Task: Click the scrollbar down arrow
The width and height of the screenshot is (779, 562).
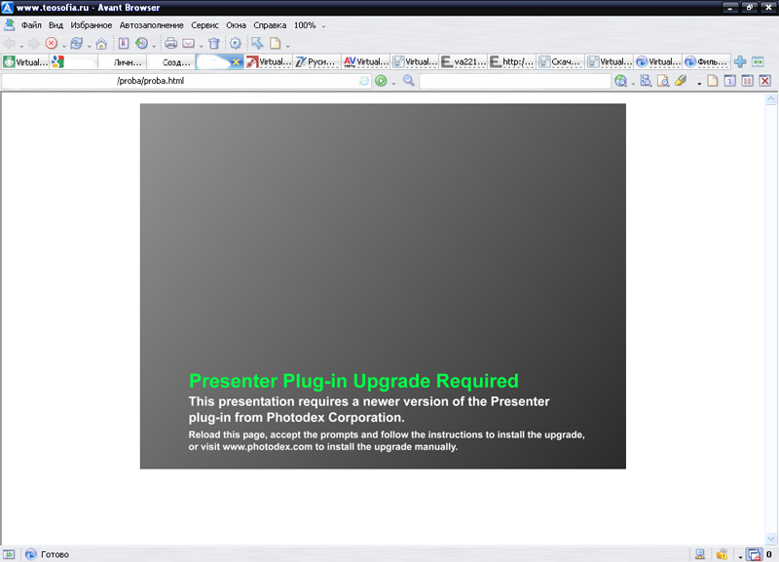Action: (770, 539)
